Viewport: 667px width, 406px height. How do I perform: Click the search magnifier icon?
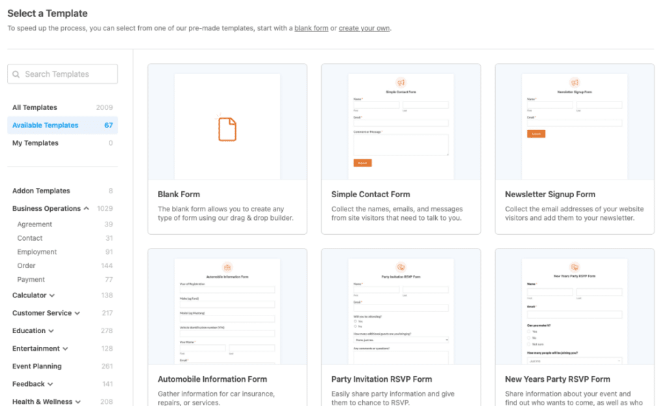pos(16,74)
